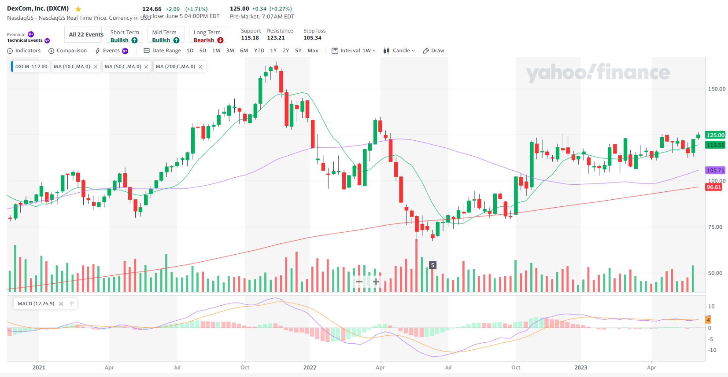Zoom in the chart with plus button

pyautogui.click(x=376, y=282)
